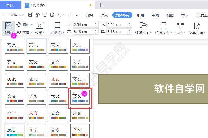Switch to the 审阅 ribbon tab
Viewport: 208px width, 138px height.
click(x=155, y=15)
